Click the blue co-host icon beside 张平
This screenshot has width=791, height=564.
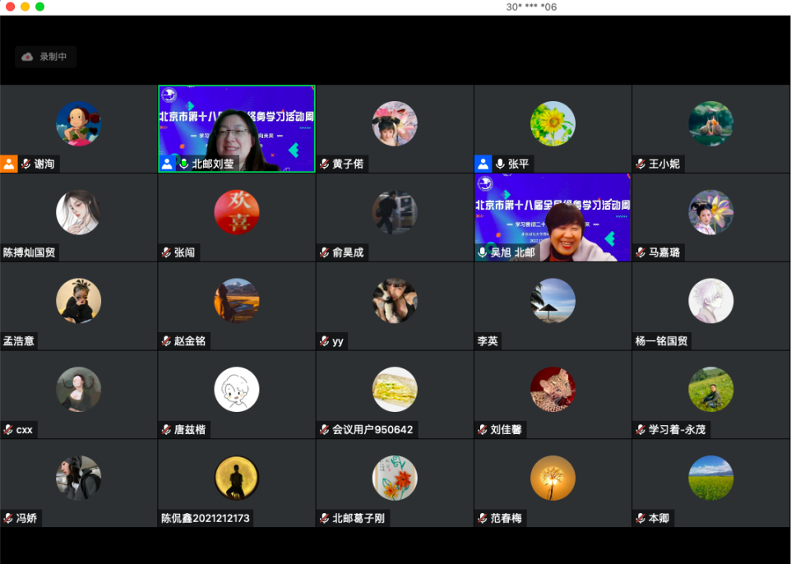point(483,164)
